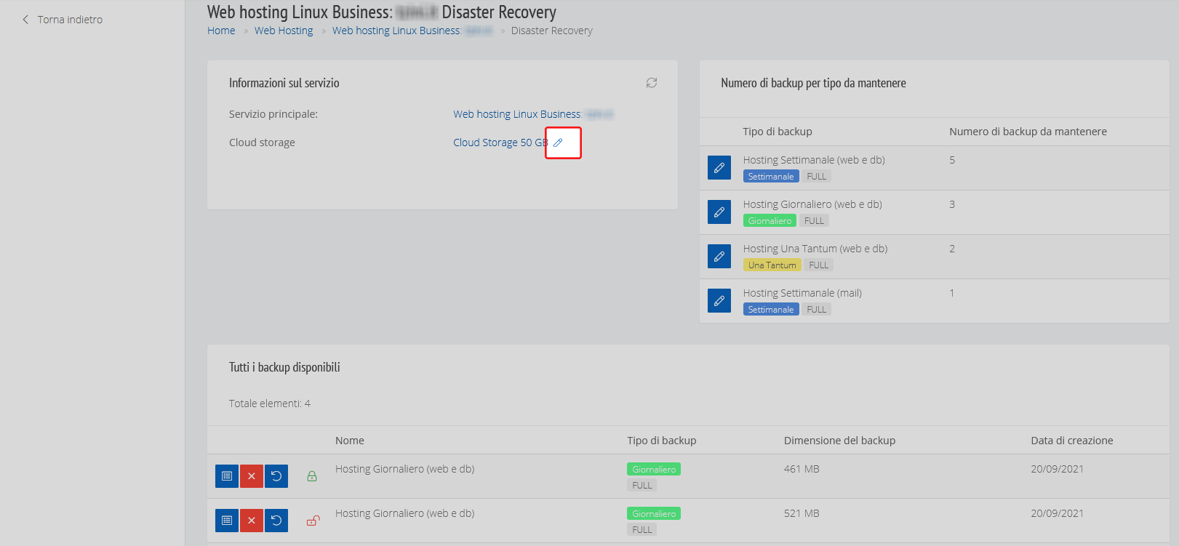Click the 521 MB size value
The width and height of the screenshot is (1179, 546).
click(802, 513)
